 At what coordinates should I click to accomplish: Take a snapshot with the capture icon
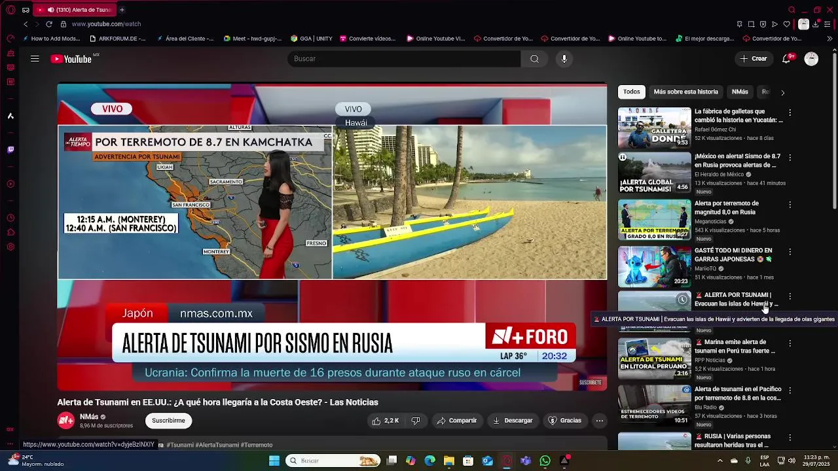click(x=751, y=24)
